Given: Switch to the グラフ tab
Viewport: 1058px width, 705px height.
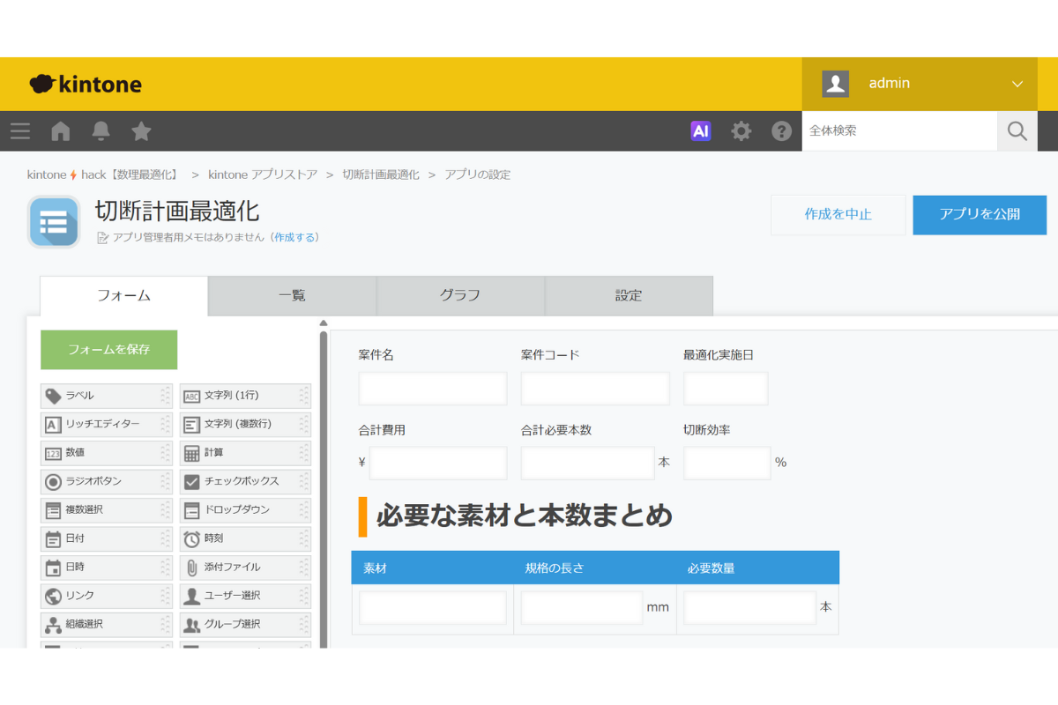Looking at the screenshot, I should coord(460,296).
